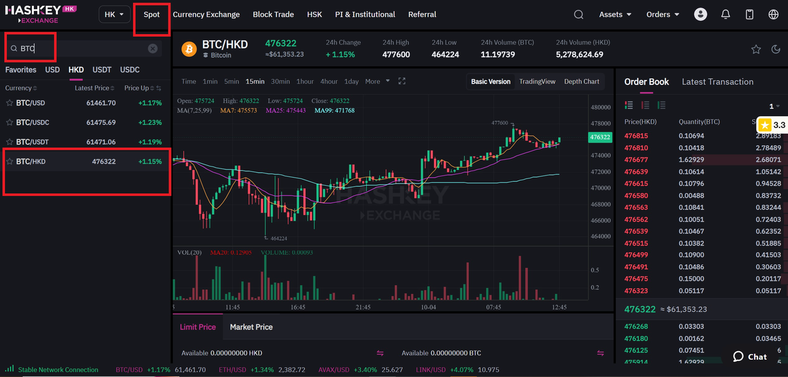The height and width of the screenshot is (377, 788).
Task: Toggle dark mode with the moon icon
Action: [776, 49]
